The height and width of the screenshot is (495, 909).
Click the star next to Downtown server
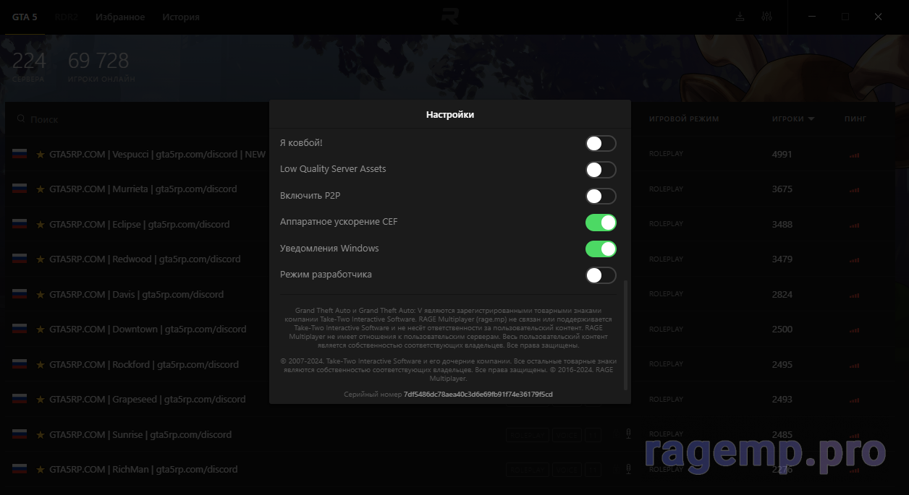tap(41, 330)
